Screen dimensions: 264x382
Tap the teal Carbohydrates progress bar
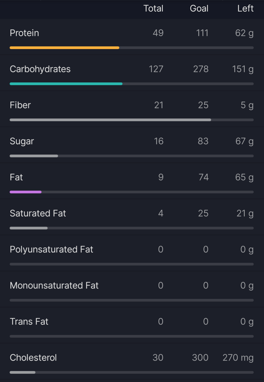pos(131,84)
